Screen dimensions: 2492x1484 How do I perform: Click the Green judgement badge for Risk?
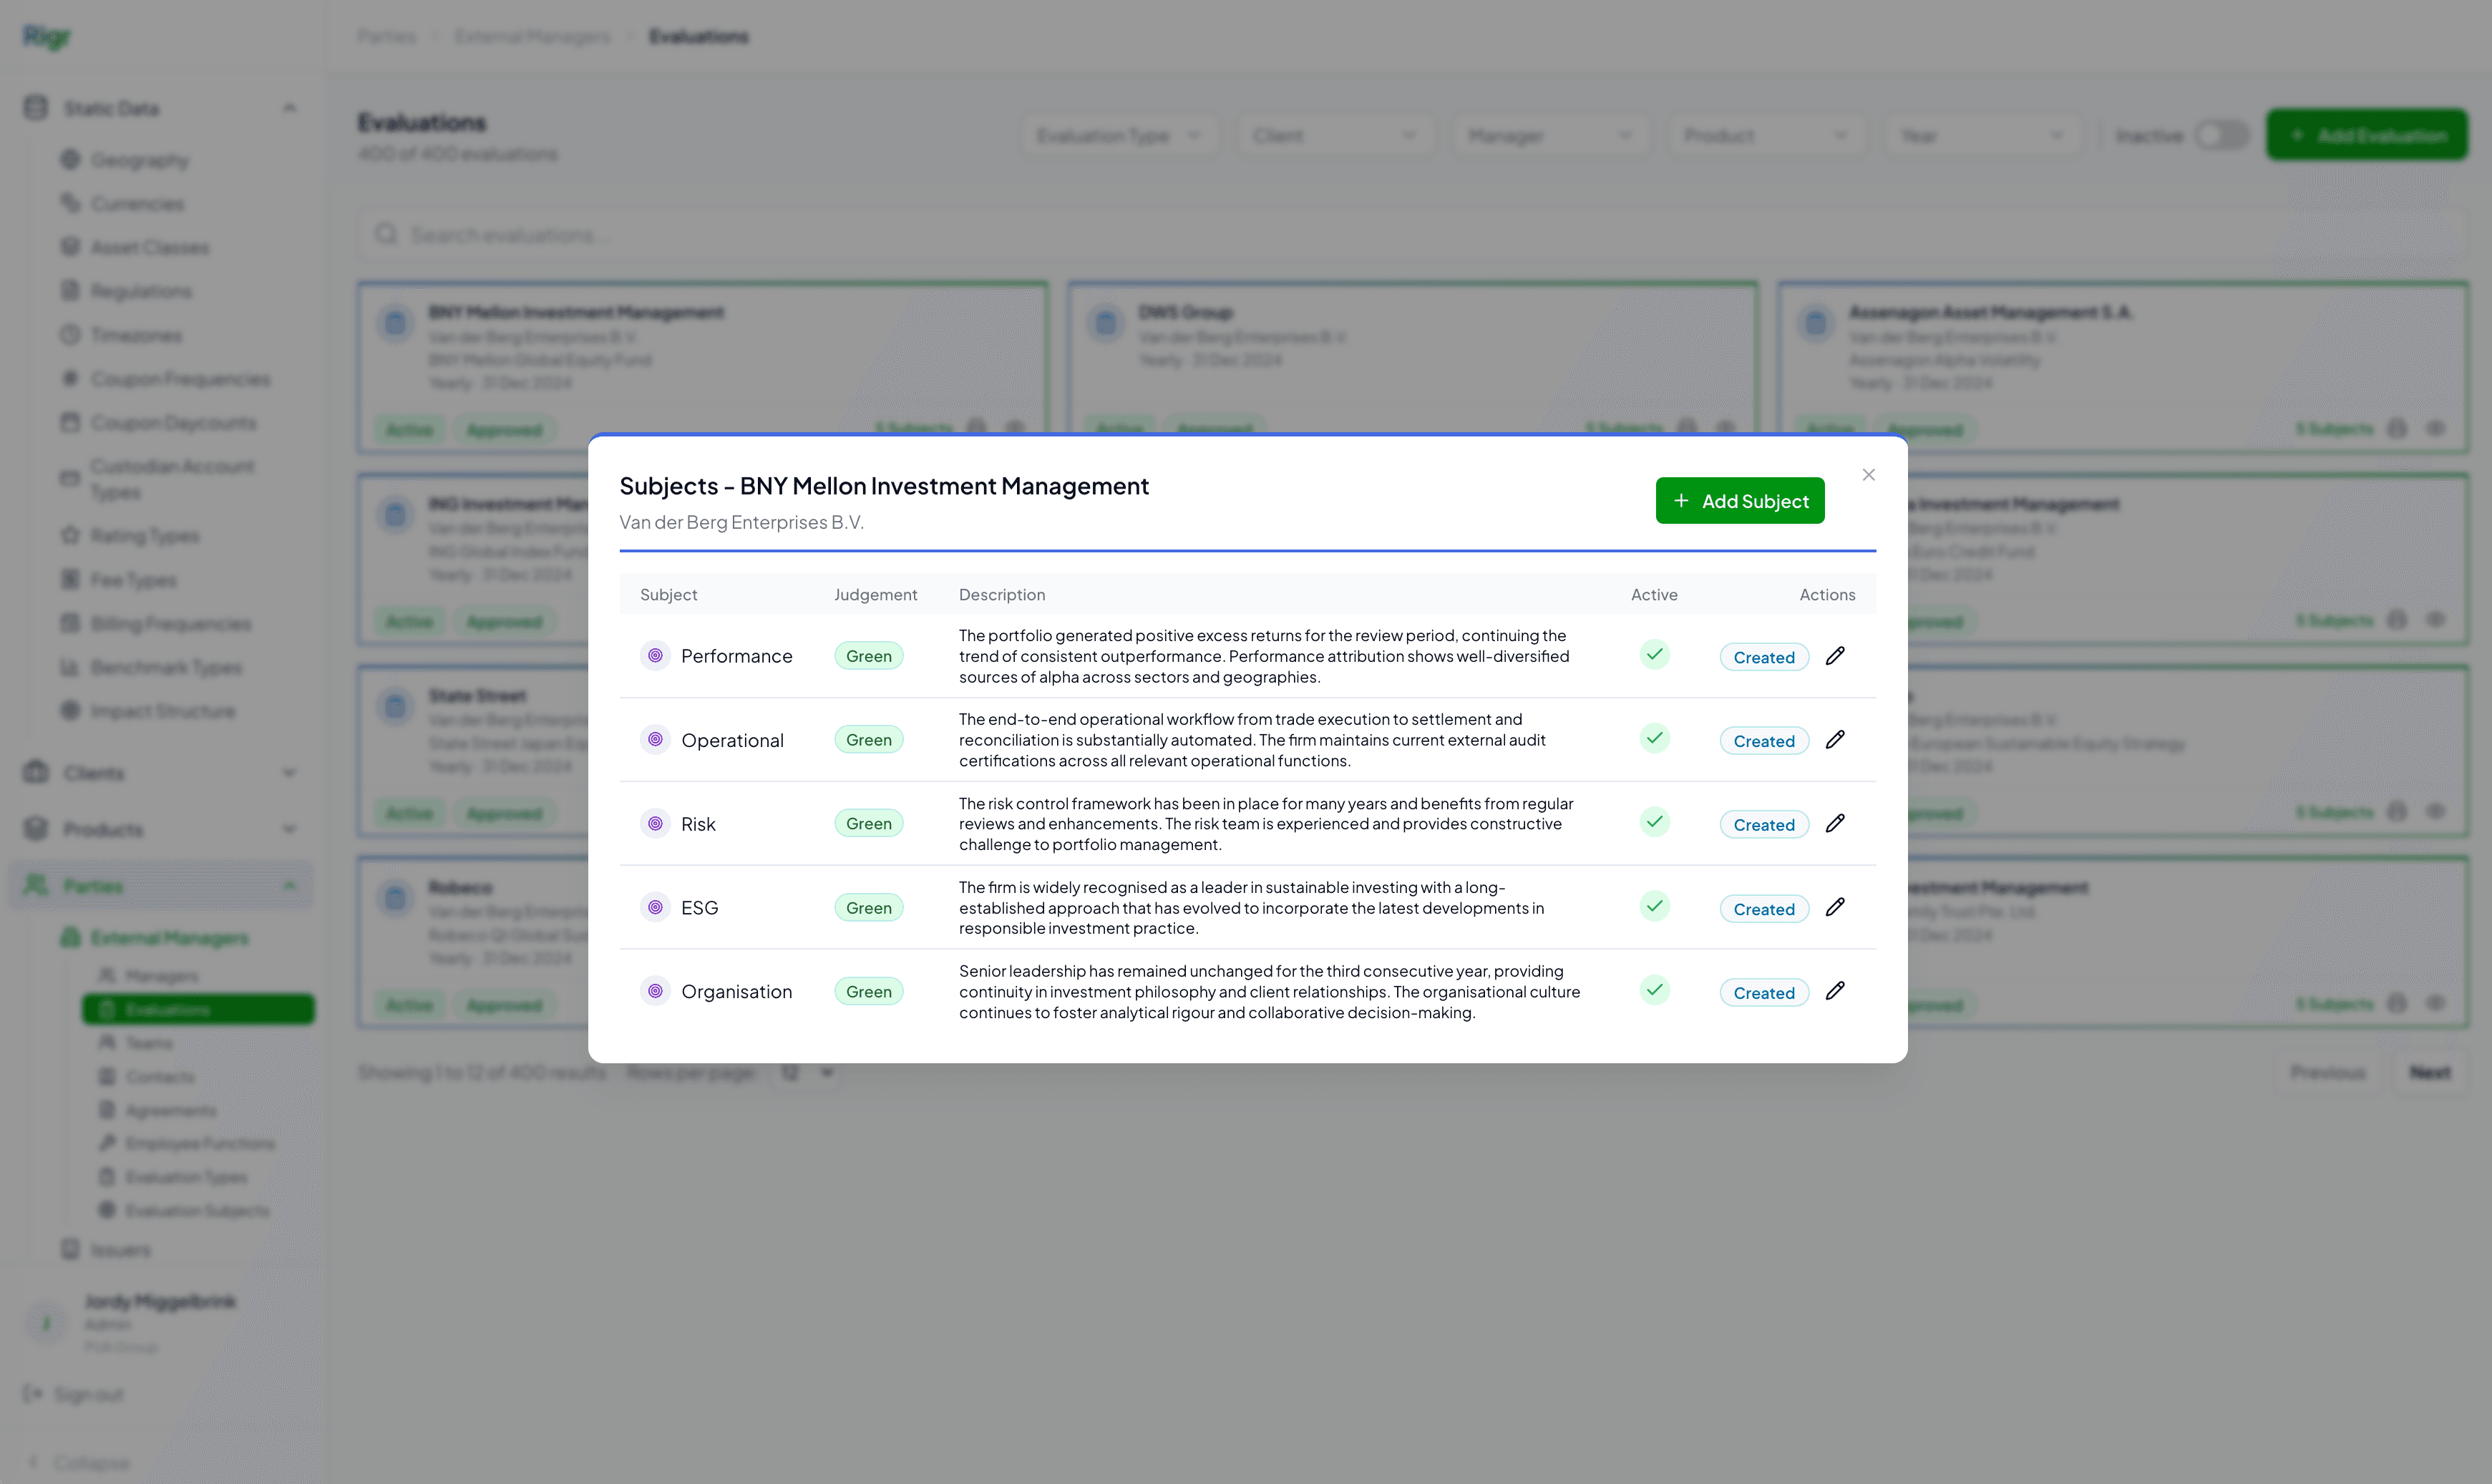tap(868, 824)
